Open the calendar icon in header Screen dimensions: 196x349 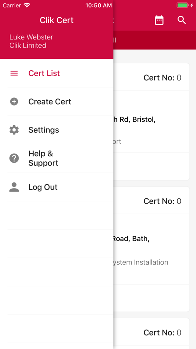(x=159, y=20)
